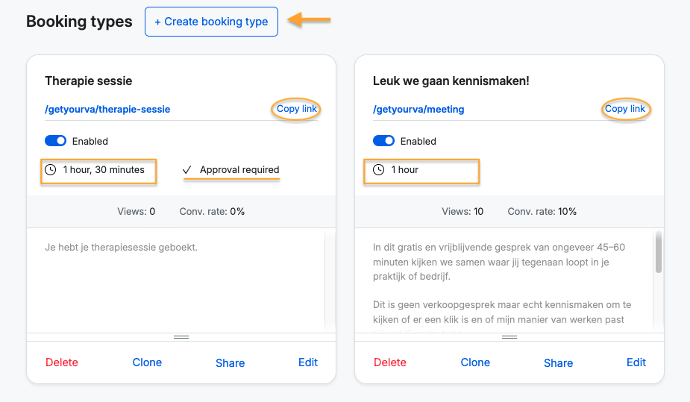Edit the Therapie sessie booking type

(308, 362)
